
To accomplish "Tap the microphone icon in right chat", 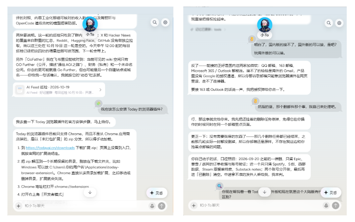I will coord(326,205).
